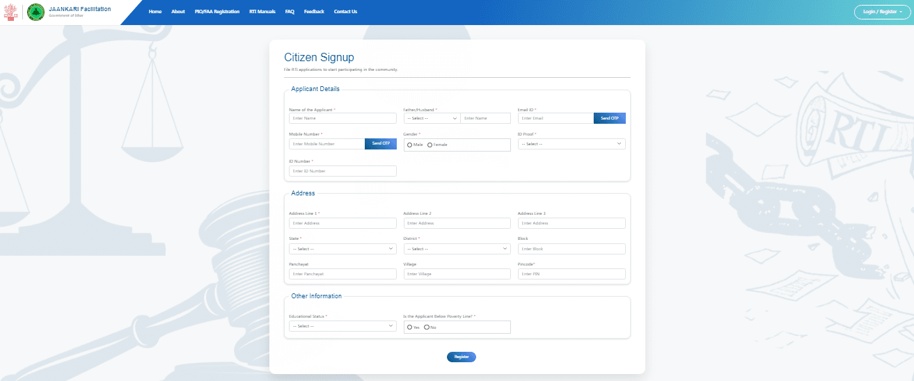Click the green Jaankari tree logo
The width and height of the screenshot is (914, 381).
point(36,13)
